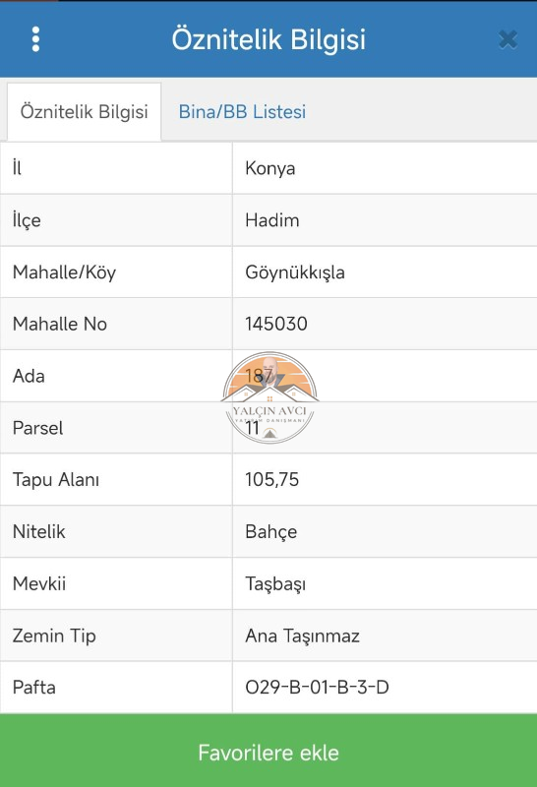Image resolution: width=537 pixels, height=787 pixels.
Task: Open the three-dot options menu
Action: point(35,39)
